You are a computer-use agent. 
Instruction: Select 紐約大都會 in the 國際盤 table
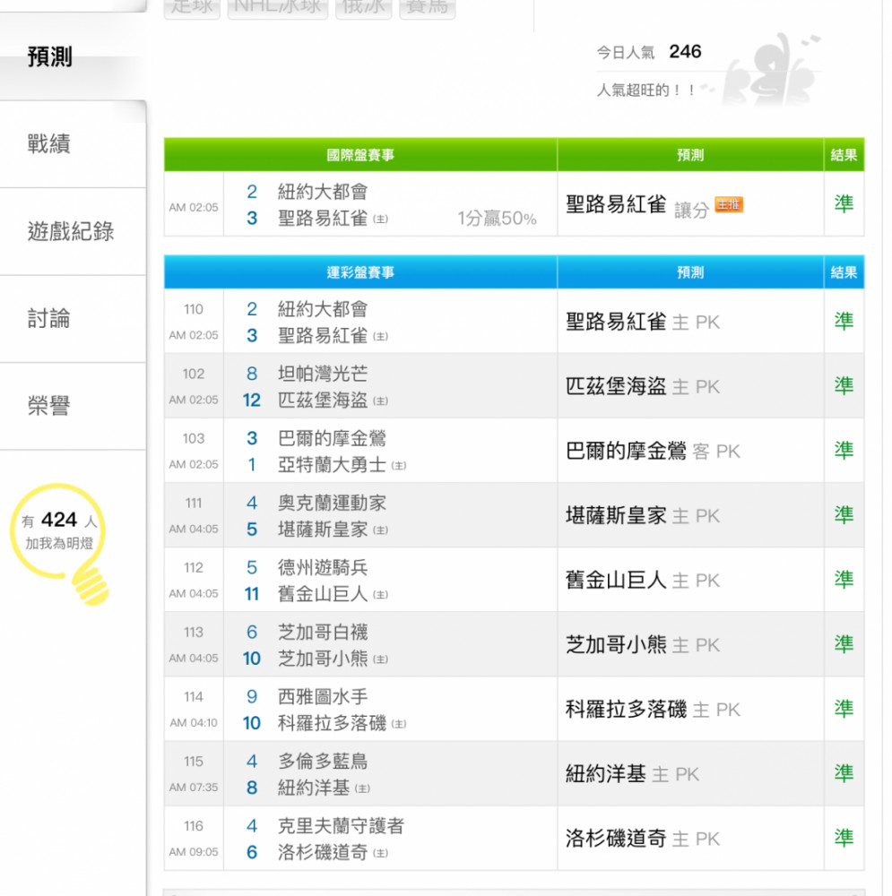[x=323, y=192]
